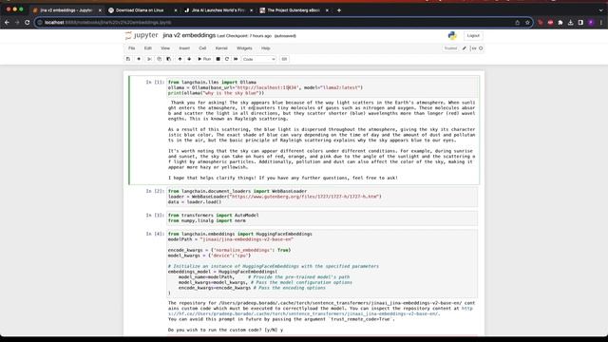Open the browser three-dot menu

click(601, 23)
